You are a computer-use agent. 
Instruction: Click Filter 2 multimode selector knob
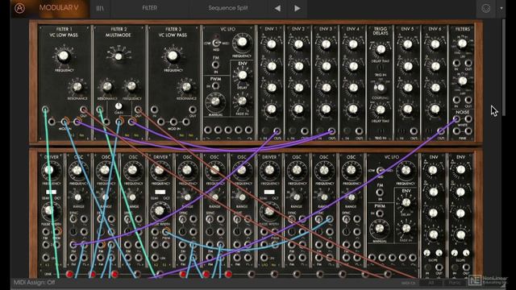[x=119, y=56]
